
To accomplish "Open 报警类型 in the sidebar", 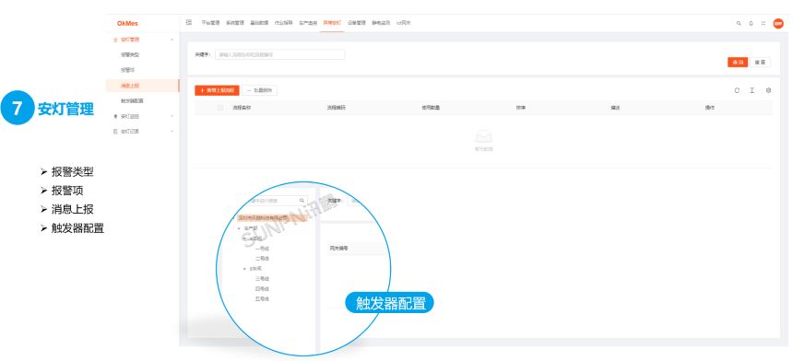I will (130, 54).
